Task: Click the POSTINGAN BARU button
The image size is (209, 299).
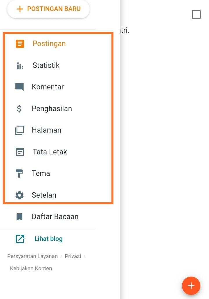Action: click(48, 9)
